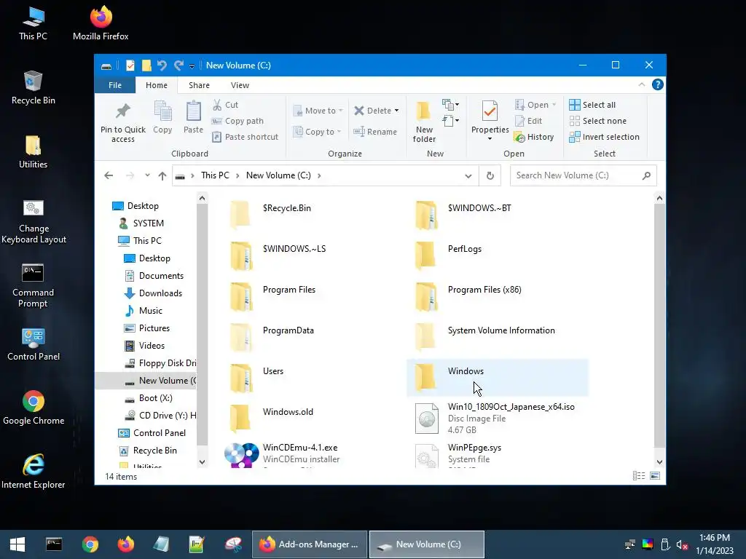The image size is (746, 559).
Task: Click file list scrollbar down arrow
Action: [x=659, y=461]
